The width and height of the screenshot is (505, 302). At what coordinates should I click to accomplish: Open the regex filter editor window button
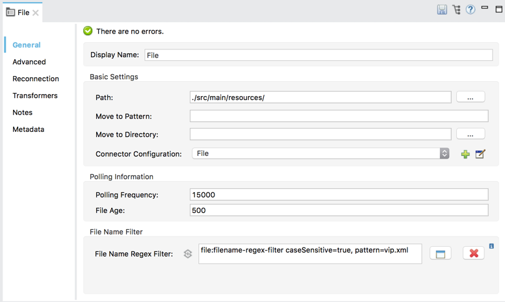point(440,253)
